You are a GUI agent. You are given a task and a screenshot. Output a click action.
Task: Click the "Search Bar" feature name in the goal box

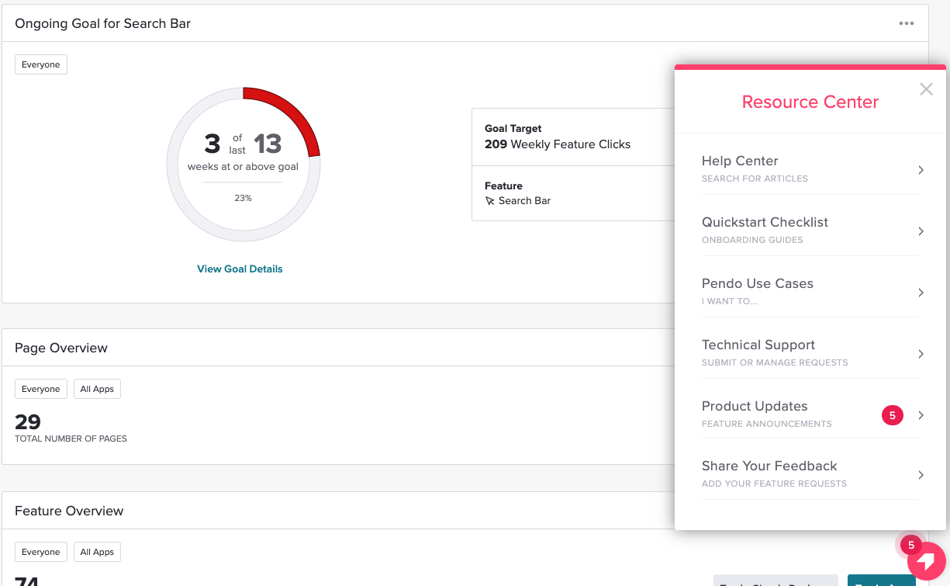coord(524,201)
